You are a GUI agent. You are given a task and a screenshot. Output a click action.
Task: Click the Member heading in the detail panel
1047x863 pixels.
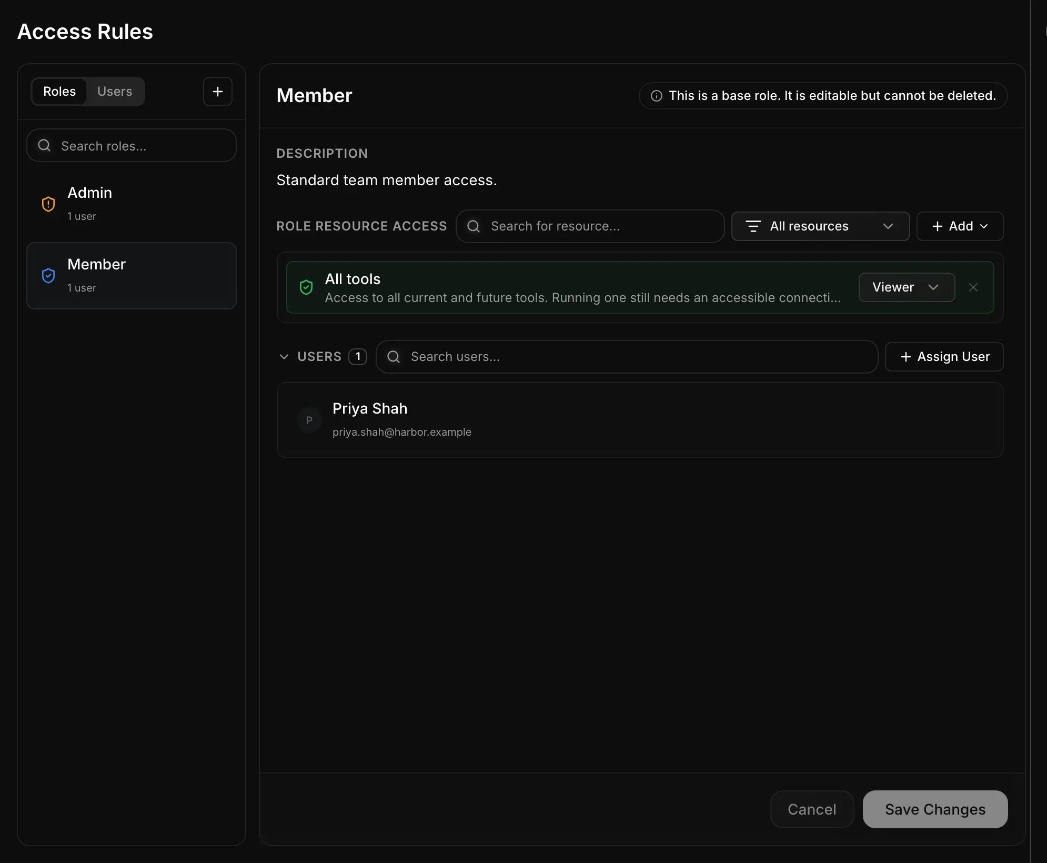pos(314,96)
